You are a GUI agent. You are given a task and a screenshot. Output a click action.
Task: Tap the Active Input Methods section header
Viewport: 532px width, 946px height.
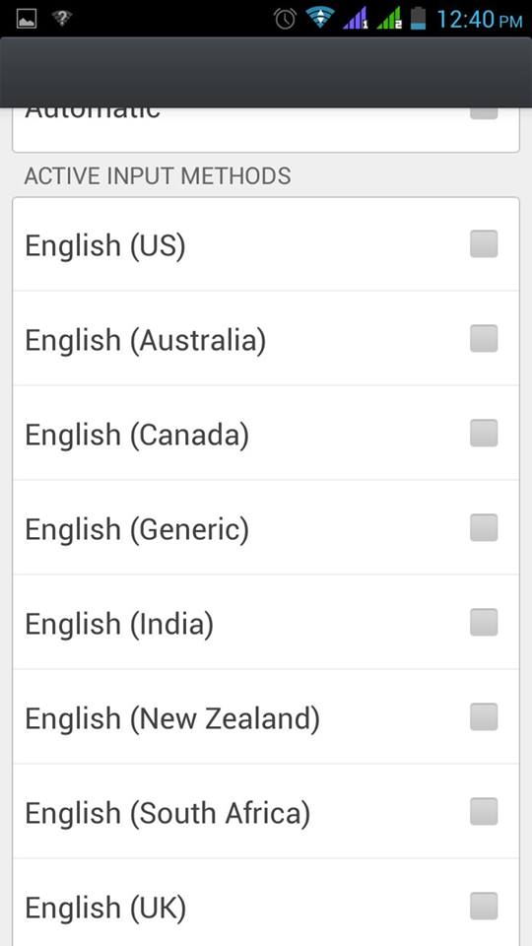(x=158, y=176)
